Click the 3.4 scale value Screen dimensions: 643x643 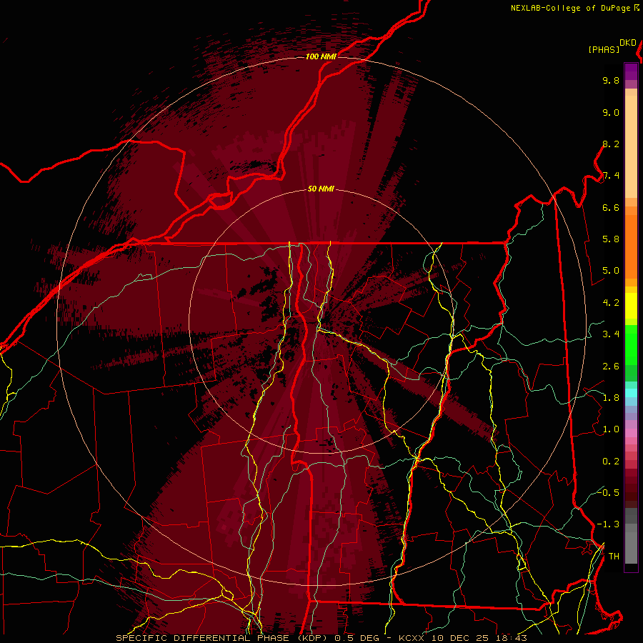pyautogui.click(x=611, y=334)
